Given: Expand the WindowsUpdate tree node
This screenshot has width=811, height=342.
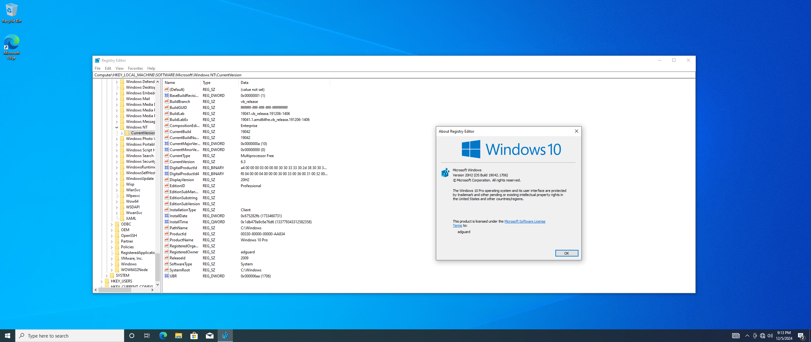Looking at the screenshot, I should (x=117, y=179).
